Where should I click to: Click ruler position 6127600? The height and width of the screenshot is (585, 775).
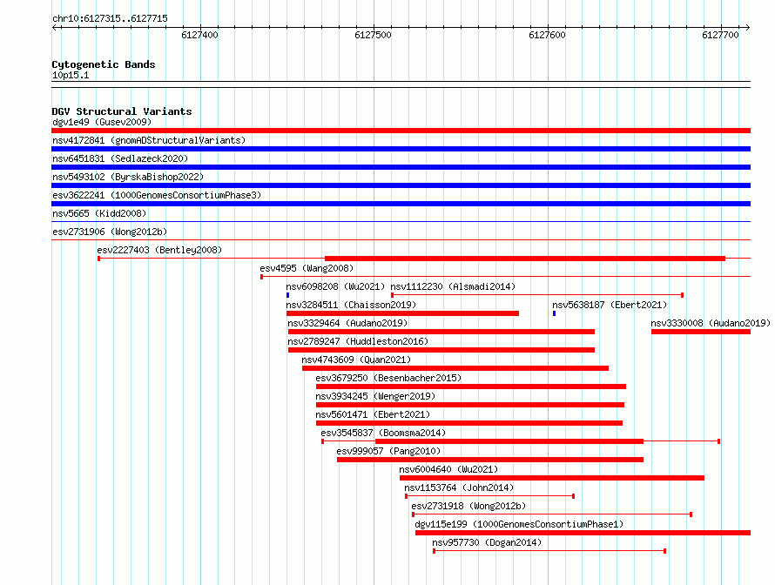[x=547, y=35]
